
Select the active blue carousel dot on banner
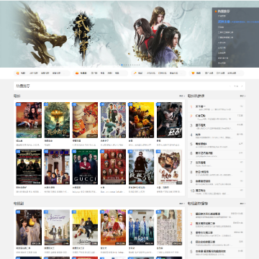point(122,65)
